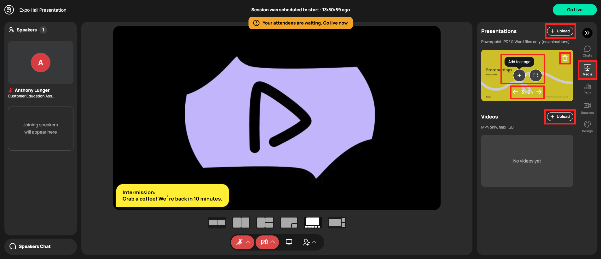Open the Chats panel icon

[587, 51]
